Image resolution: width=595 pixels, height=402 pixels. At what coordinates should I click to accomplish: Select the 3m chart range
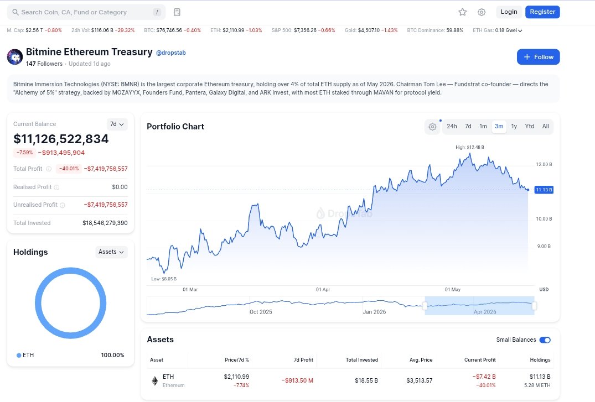(x=499, y=126)
